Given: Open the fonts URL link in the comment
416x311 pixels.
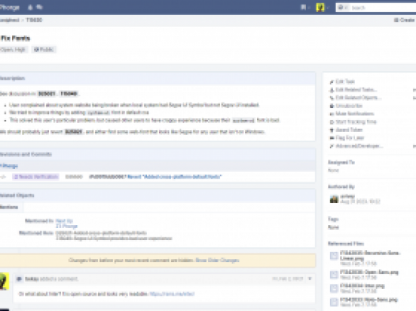Looking at the screenshot, I should 172,294.
